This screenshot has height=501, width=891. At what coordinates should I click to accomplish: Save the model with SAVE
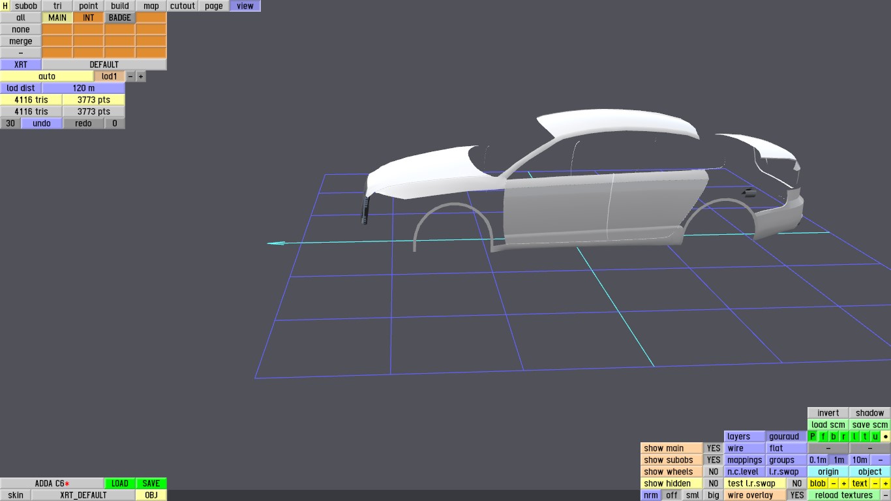[x=151, y=483]
